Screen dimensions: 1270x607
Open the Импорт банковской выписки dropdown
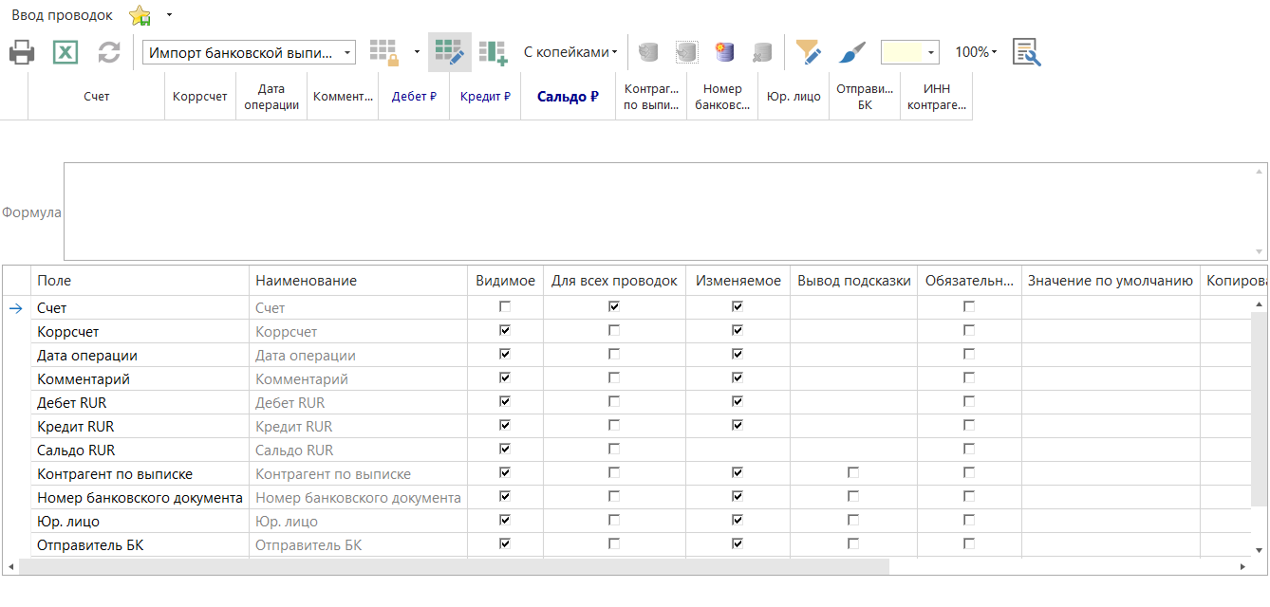pos(347,52)
